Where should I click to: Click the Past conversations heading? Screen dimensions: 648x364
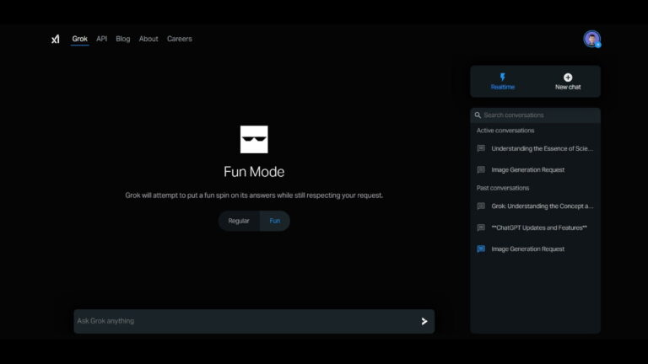[x=503, y=188]
